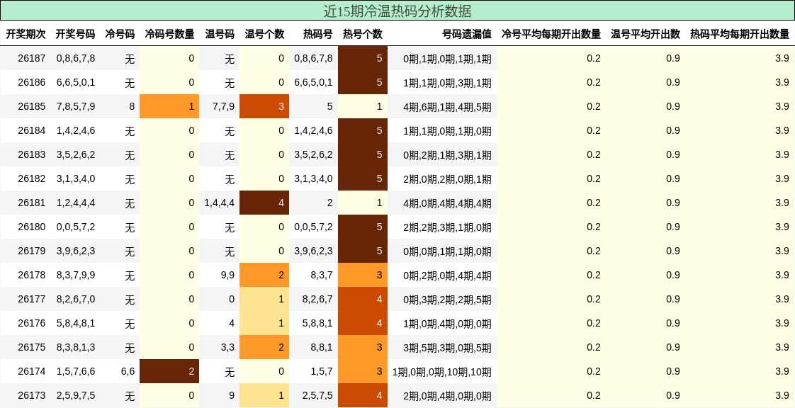Select period cell 26181
This screenshot has width=795, height=408.
31,203
